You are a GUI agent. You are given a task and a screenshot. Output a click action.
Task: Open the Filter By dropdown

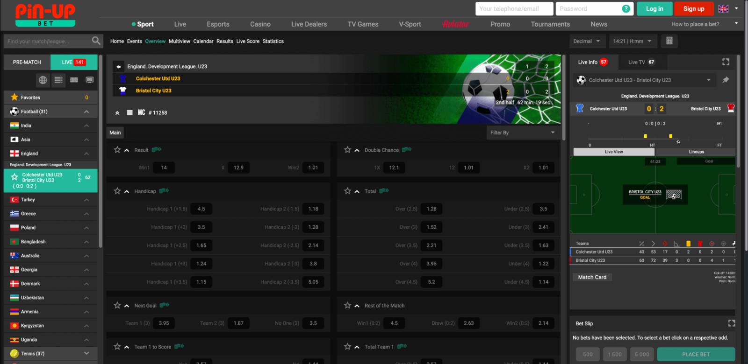pos(523,133)
